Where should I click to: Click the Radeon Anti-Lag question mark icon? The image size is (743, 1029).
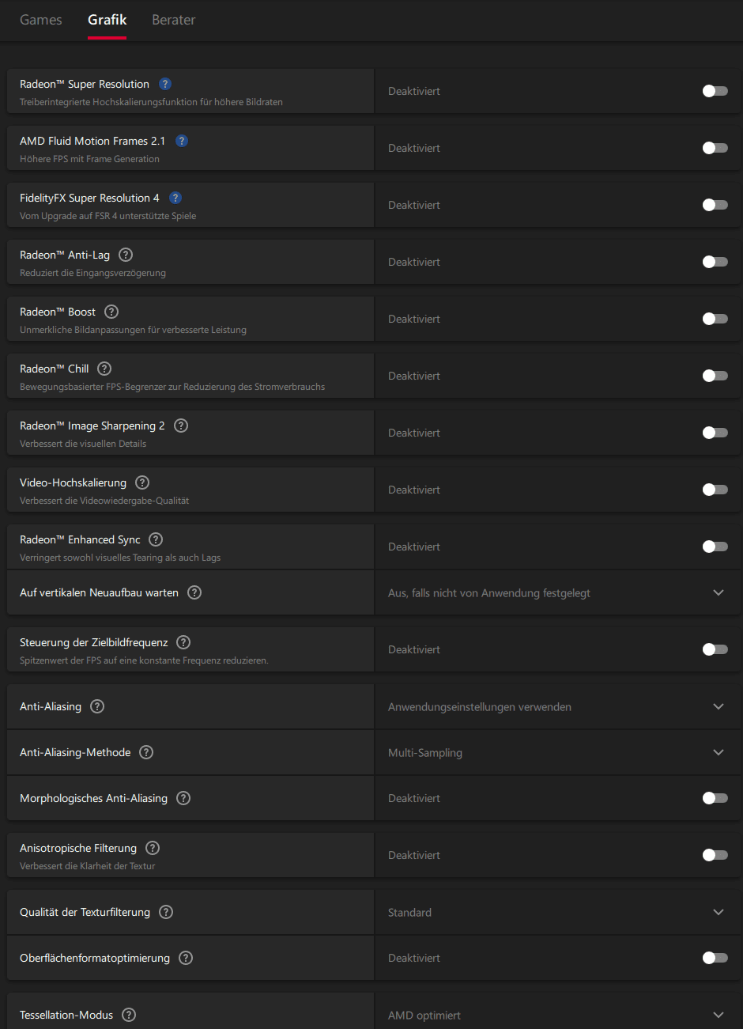click(x=126, y=255)
